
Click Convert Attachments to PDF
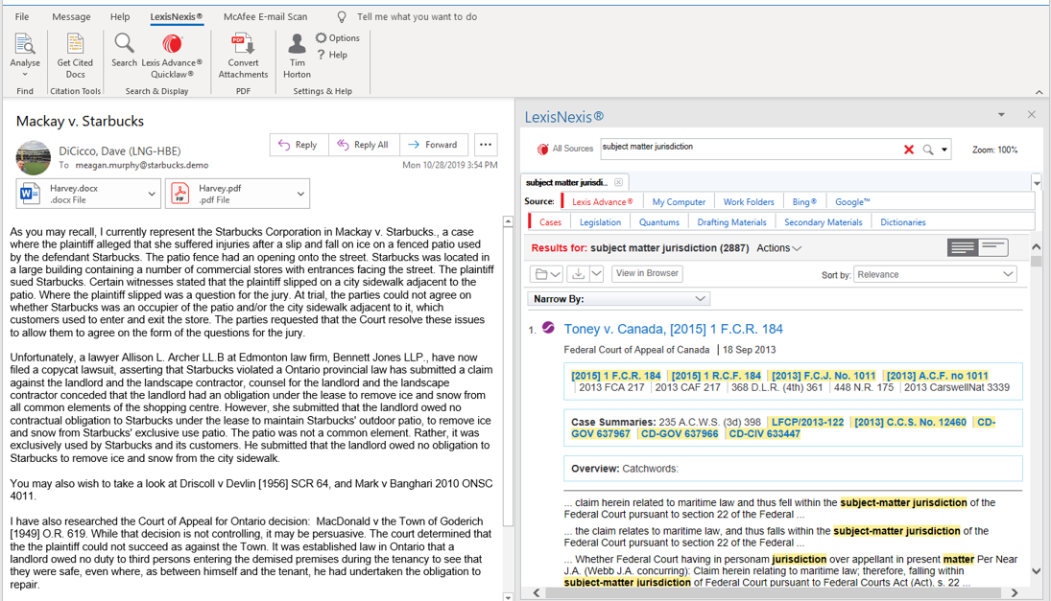243,44
